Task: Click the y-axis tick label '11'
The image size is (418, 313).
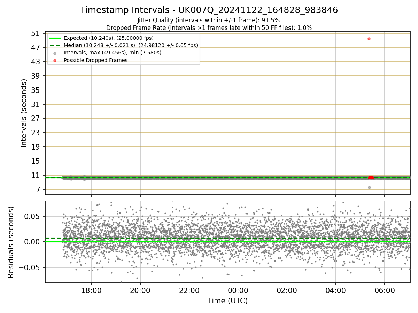Action: 35,176
